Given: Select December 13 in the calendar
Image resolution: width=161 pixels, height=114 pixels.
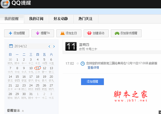Looking at the screenshot, I should (x=51, y=68).
